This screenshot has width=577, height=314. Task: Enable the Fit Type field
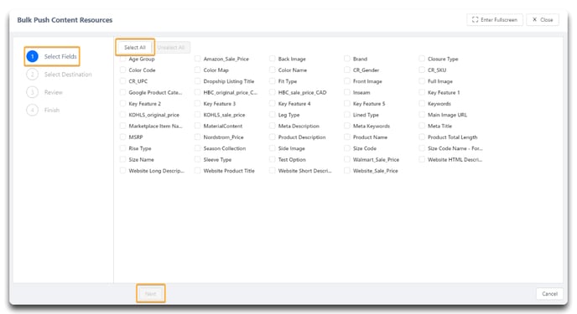[x=273, y=81]
